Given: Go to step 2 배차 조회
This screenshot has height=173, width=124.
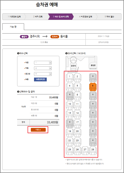Looking at the screenshot, I should tap(38, 17).
